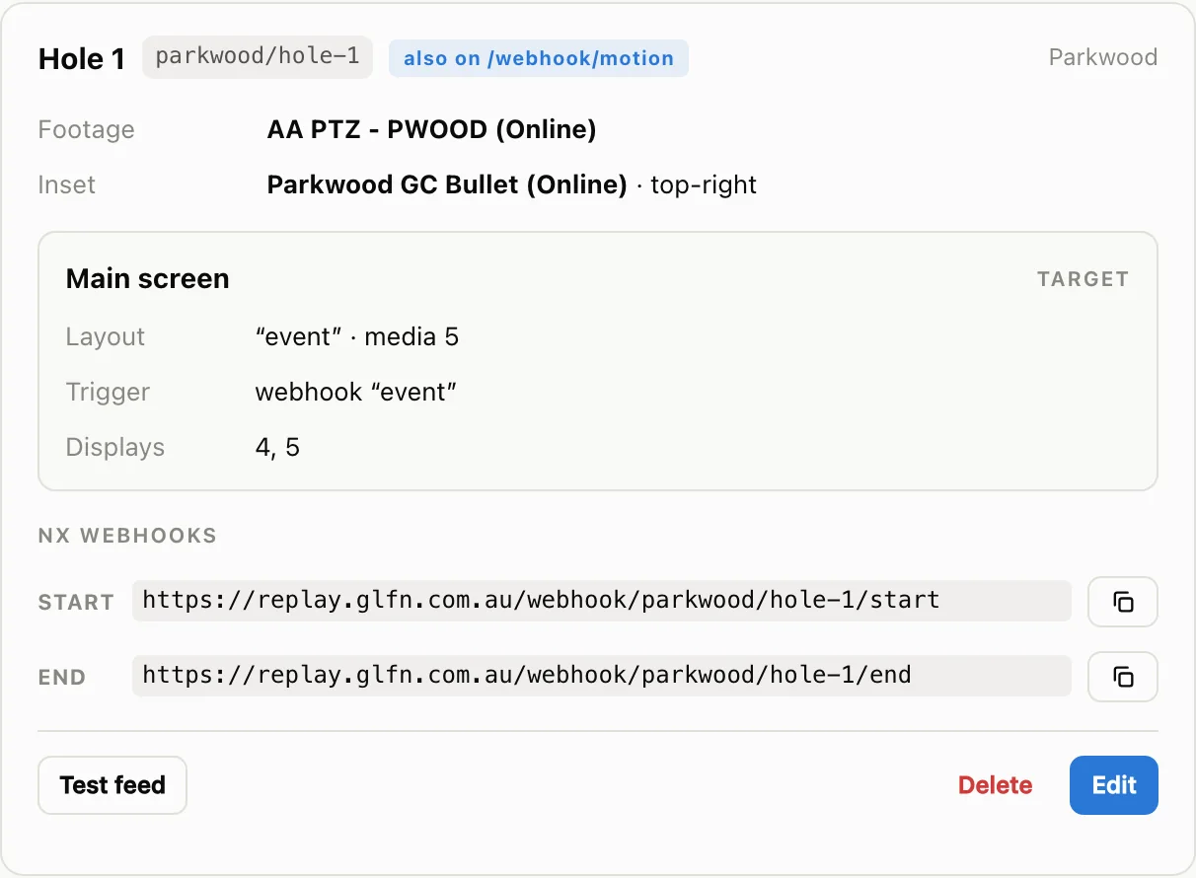The width and height of the screenshot is (1196, 878).
Task: Select the trigger value webhook “event”
Action: tap(356, 392)
